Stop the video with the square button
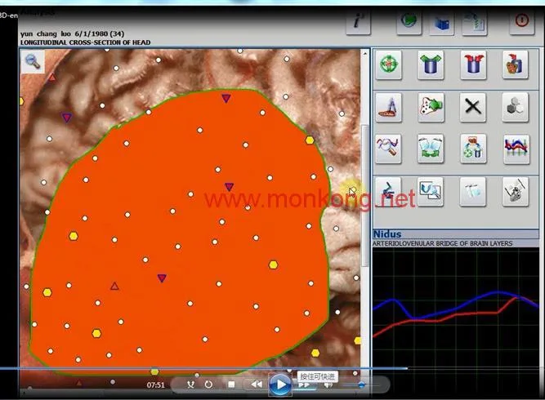 pos(231,384)
